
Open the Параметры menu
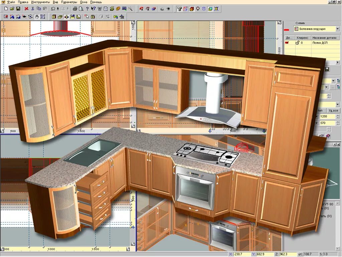70,2
